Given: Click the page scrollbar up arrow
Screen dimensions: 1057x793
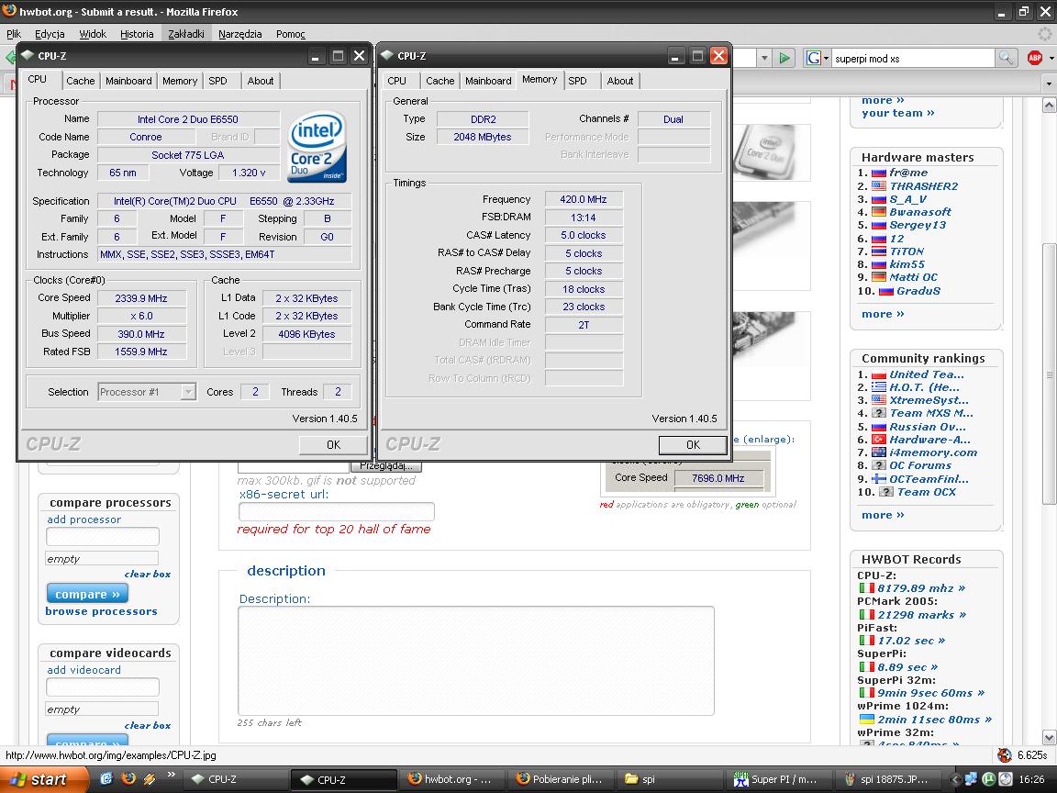Looking at the screenshot, I should [x=1049, y=105].
